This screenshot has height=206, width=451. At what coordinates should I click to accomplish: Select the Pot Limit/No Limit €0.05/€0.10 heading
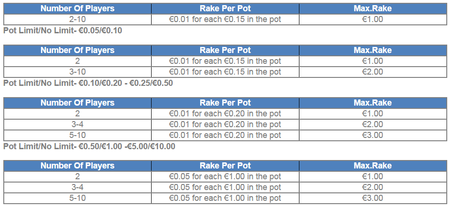[63, 31]
